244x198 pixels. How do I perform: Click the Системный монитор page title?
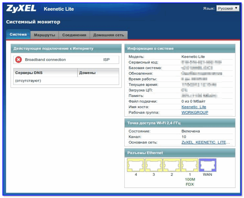coord(33,22)
